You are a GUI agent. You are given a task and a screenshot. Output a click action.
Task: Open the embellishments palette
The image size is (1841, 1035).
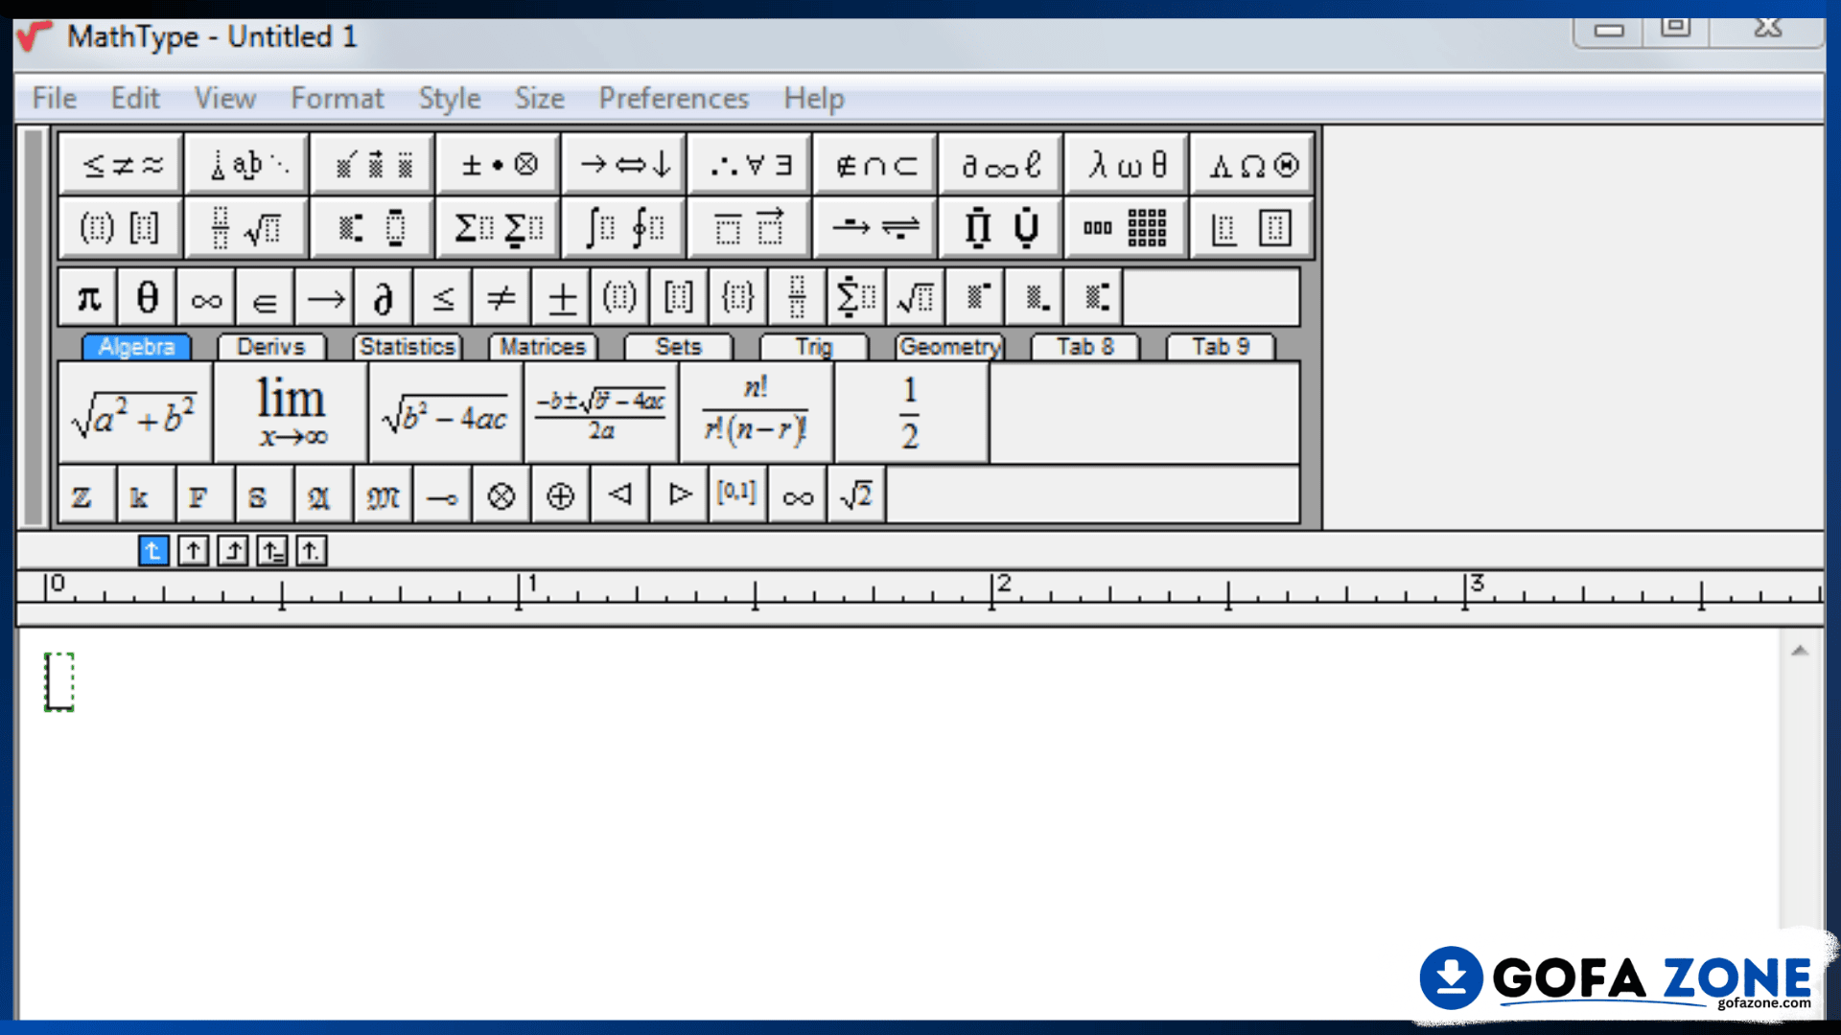(x=372, y=165)
